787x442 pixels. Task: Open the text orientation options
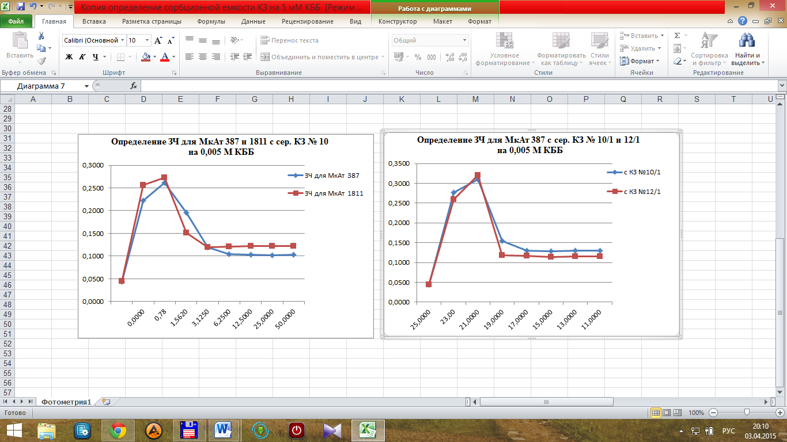(x=236, y=41)
